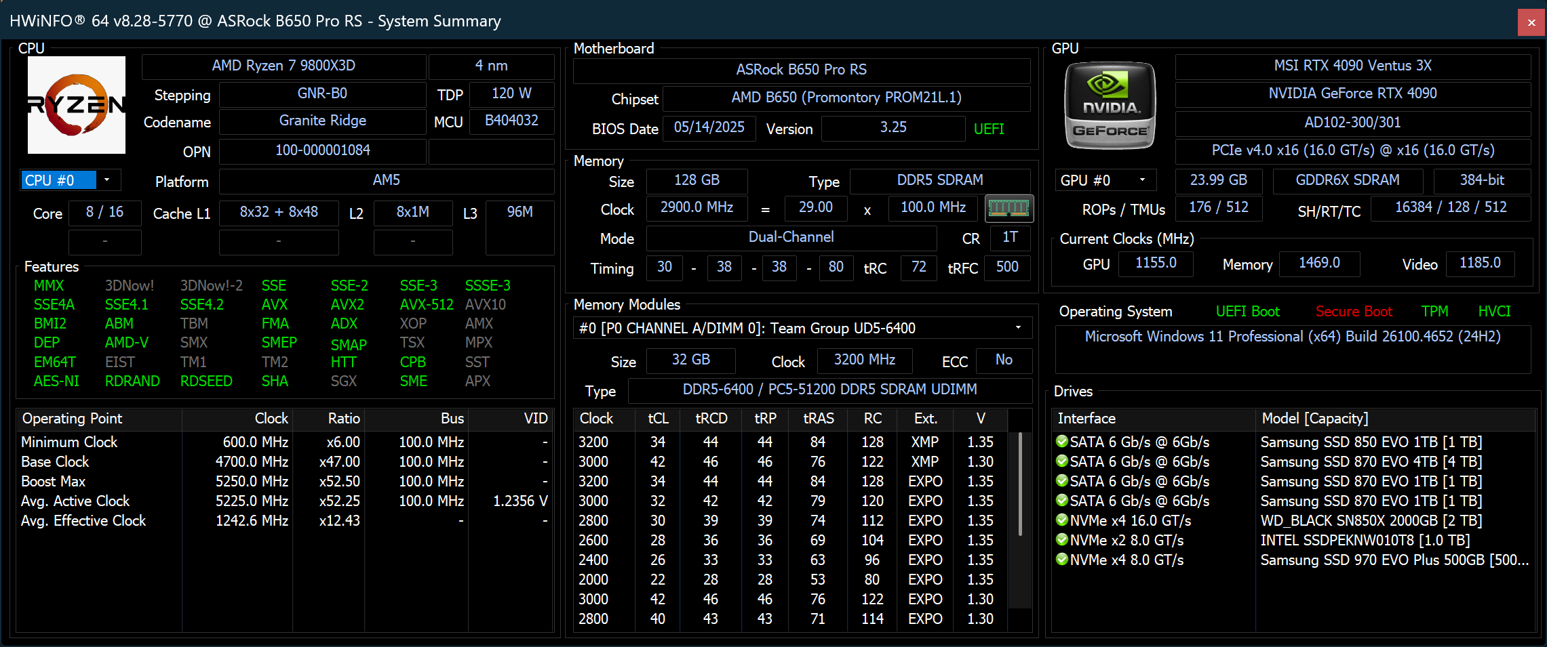
Task: Click the PCIe v4.0 x16 link field
Action: (1352, 150)
